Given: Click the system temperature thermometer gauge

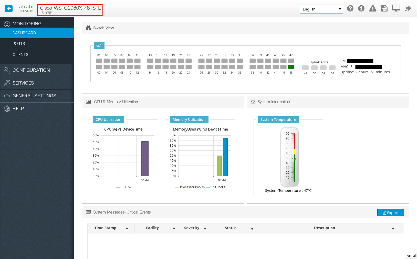Looking at the screenshot, I should (x=290, y=157).
